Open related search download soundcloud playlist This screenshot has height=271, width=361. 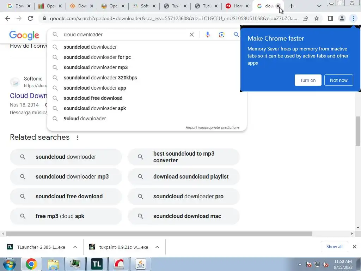(x=183, y=176)
